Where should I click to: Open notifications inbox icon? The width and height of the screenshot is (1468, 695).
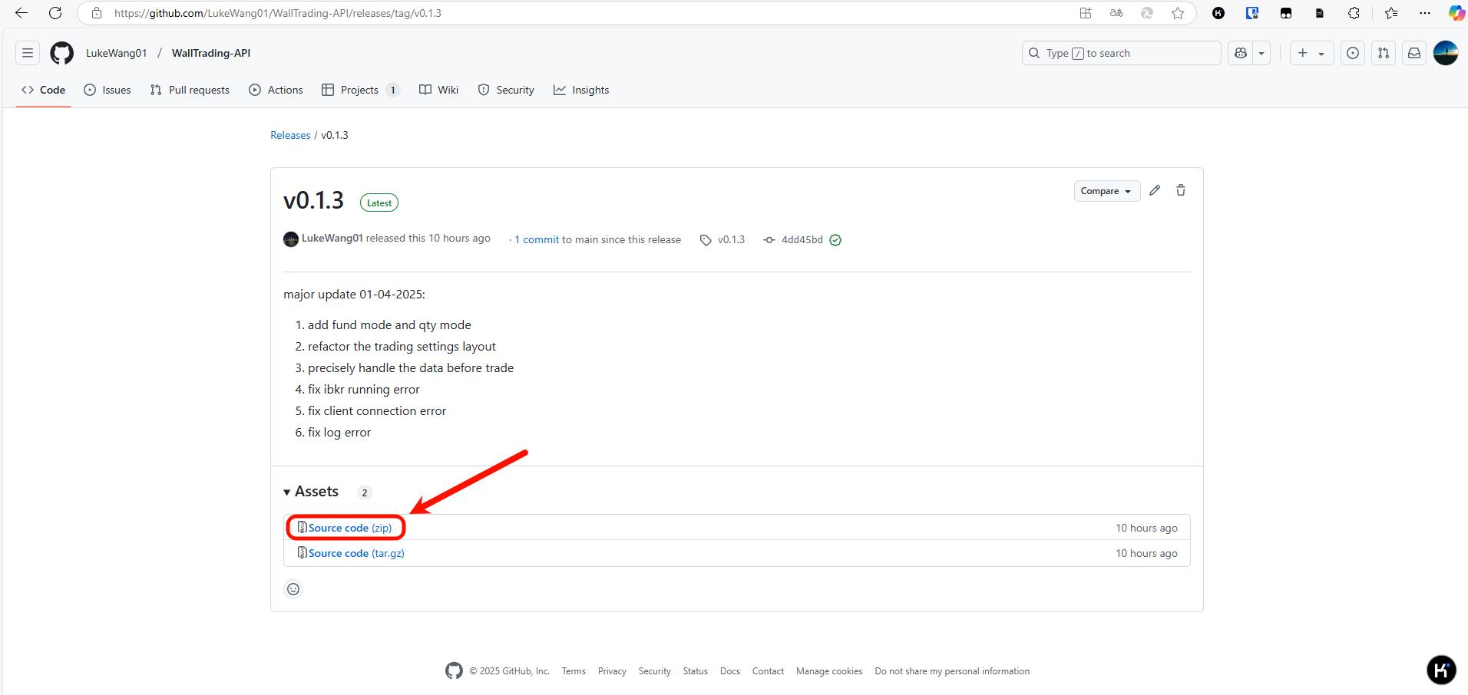coord(1414,53)
